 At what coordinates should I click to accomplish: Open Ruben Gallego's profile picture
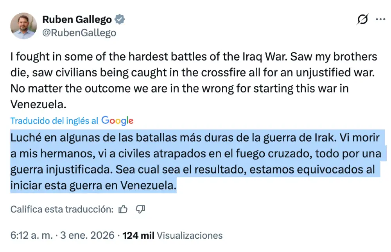coord(23,26)
